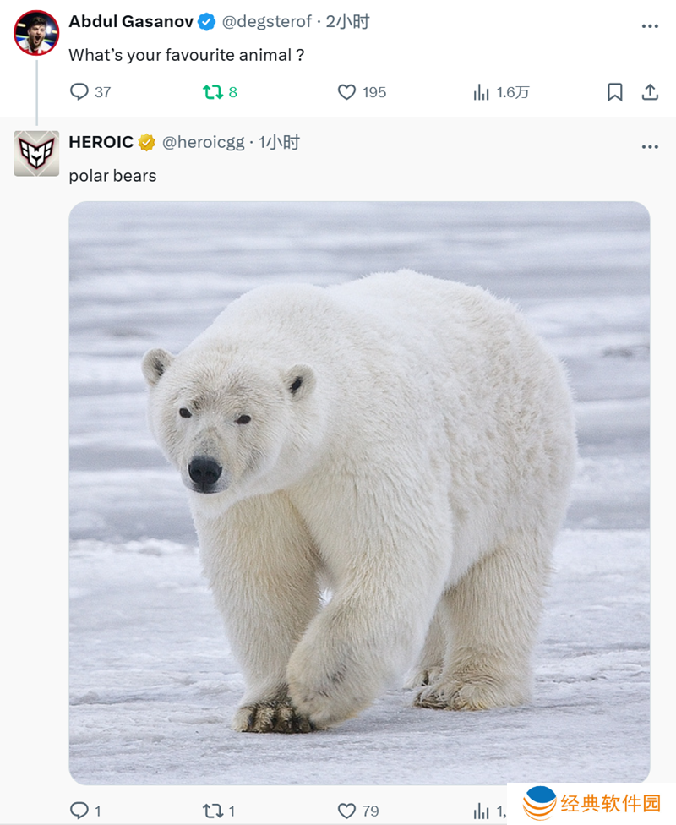Viewport: 676px width, 825px height.
Task: Open more options for HEROIC's reply
Action: pos(650,147)
